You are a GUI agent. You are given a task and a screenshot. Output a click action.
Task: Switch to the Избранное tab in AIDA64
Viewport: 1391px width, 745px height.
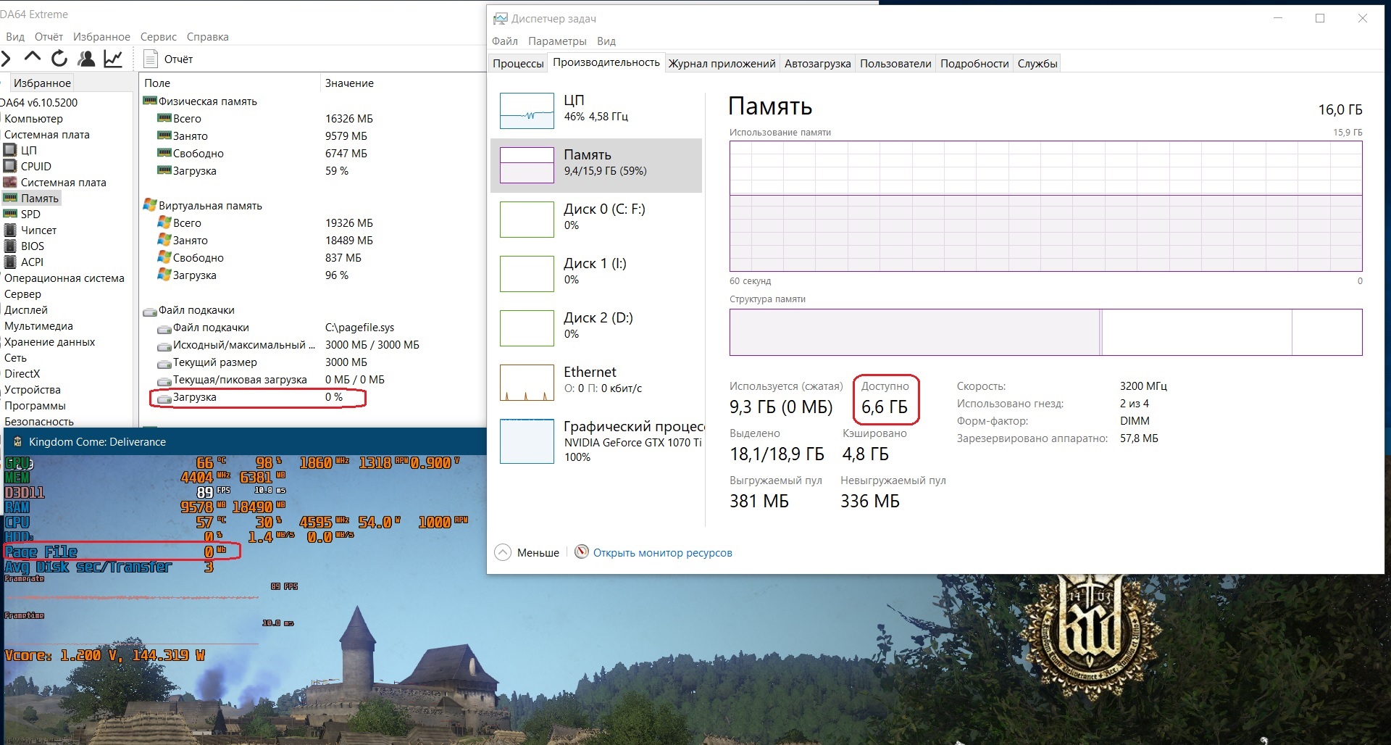pos(42,83)
